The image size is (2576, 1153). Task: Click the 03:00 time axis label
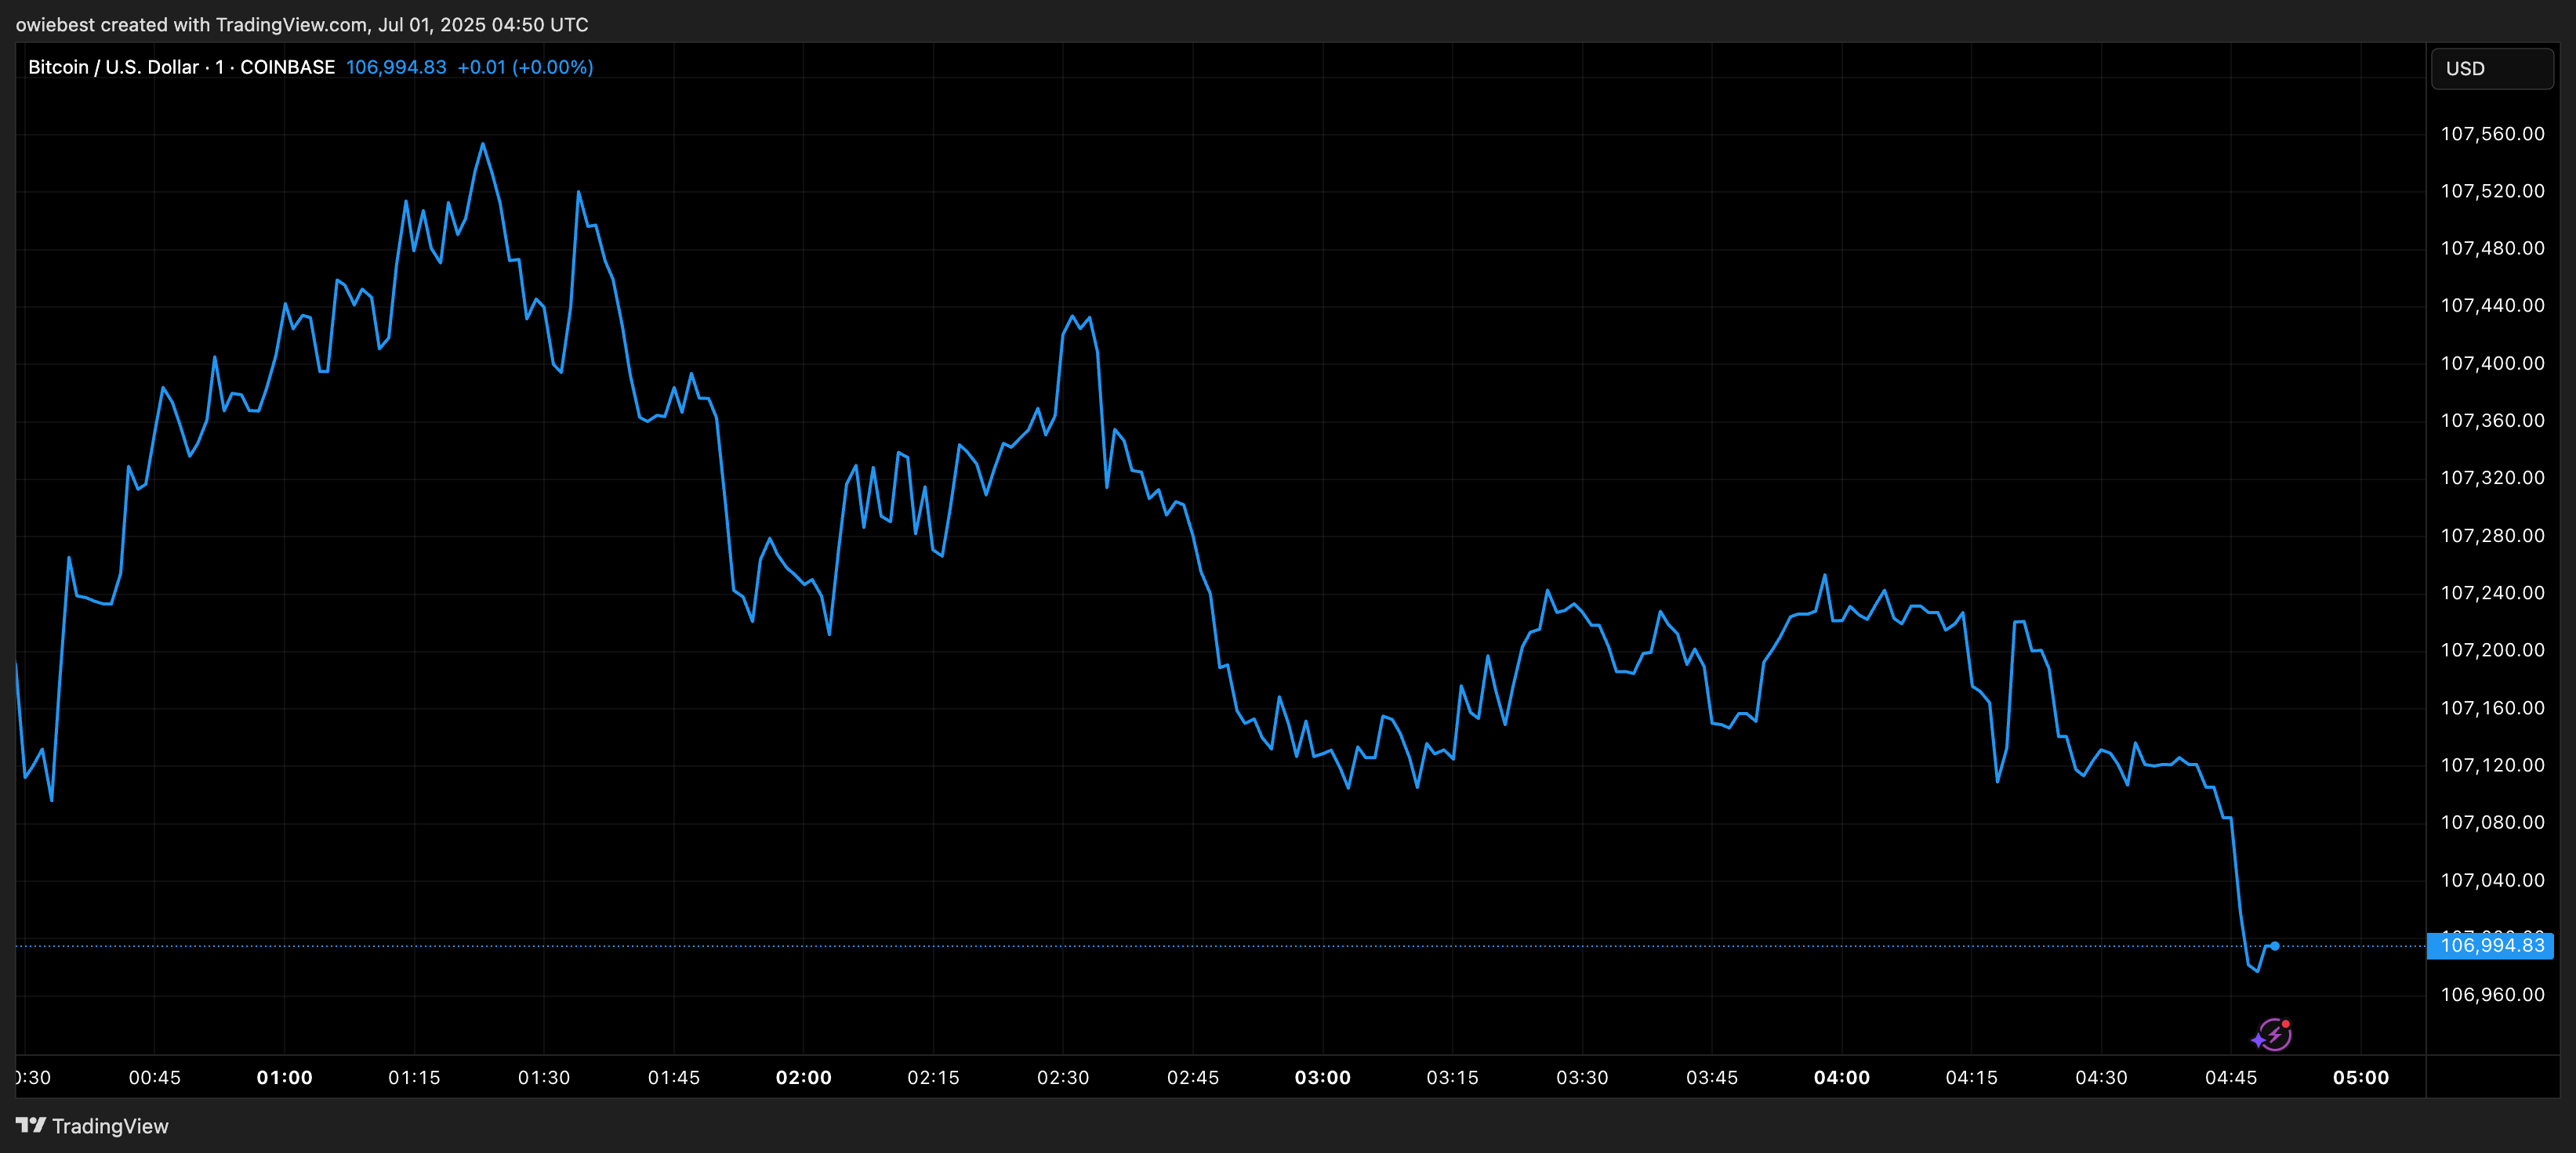[x=1322, y=1077]
